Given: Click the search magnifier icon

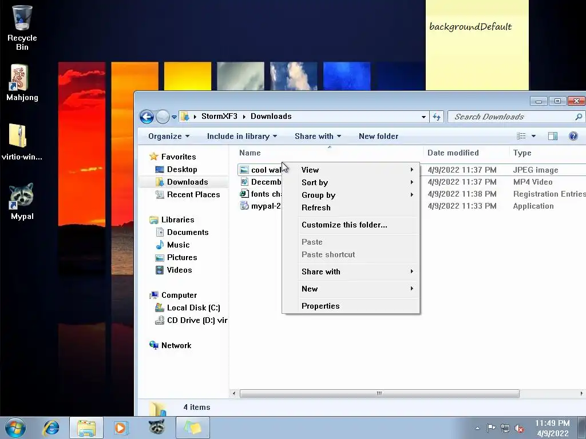Looking at the screenshot, I should point(579,117).
